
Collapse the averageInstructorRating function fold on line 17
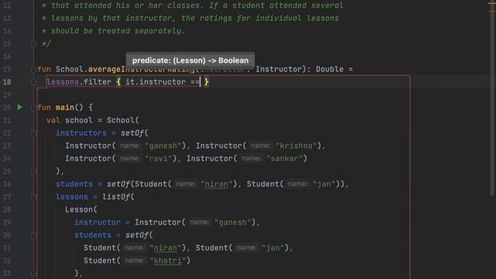pyautogui.click(x=33, y=69)
